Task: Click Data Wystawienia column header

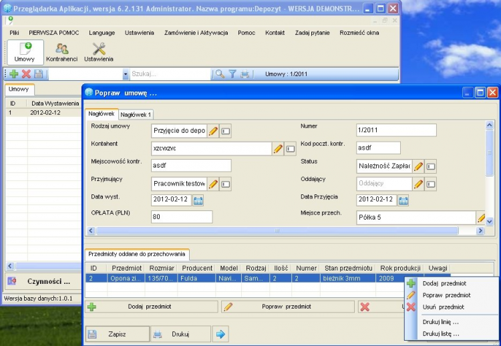Action: pyautogui.click(x=55, y=104)
